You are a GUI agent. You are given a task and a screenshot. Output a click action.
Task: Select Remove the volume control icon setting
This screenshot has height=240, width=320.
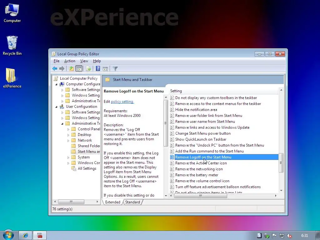[x=202, y=181]
